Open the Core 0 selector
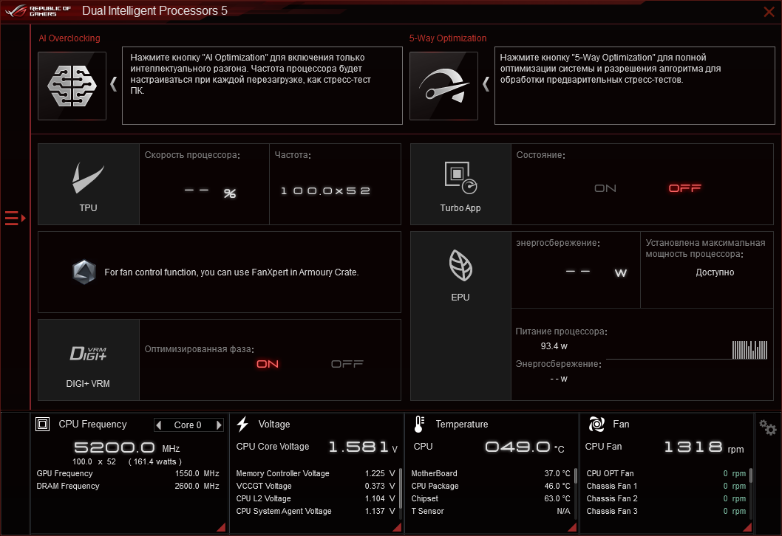 pyautogui.click(x=188, y=425)
